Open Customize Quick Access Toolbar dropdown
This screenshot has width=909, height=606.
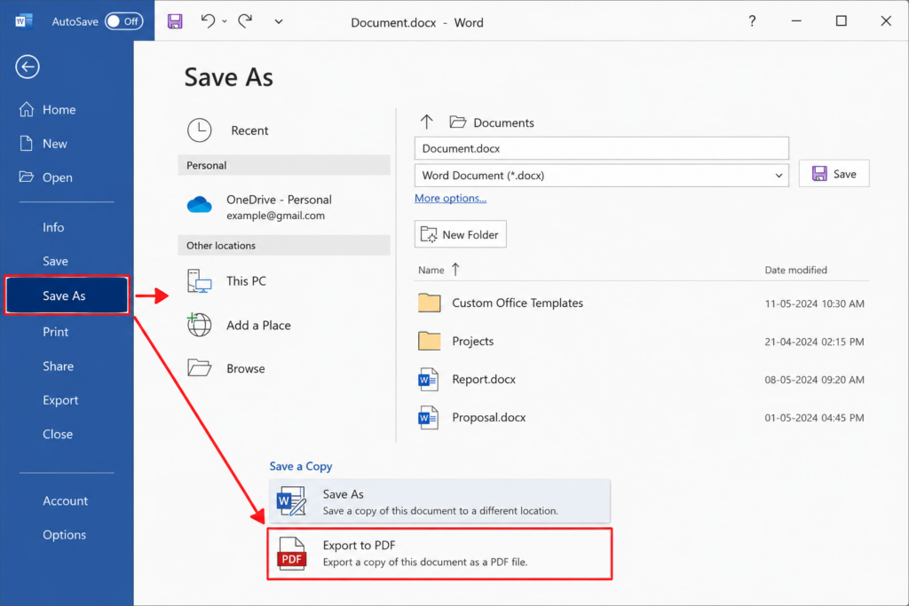[278, 21]
